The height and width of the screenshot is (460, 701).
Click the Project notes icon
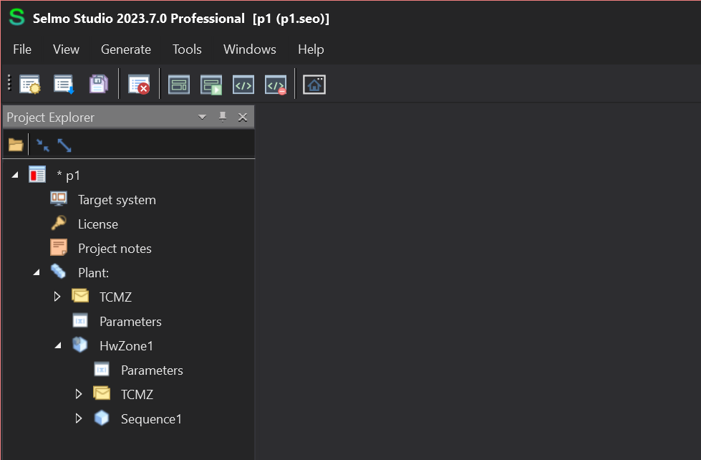59,247
